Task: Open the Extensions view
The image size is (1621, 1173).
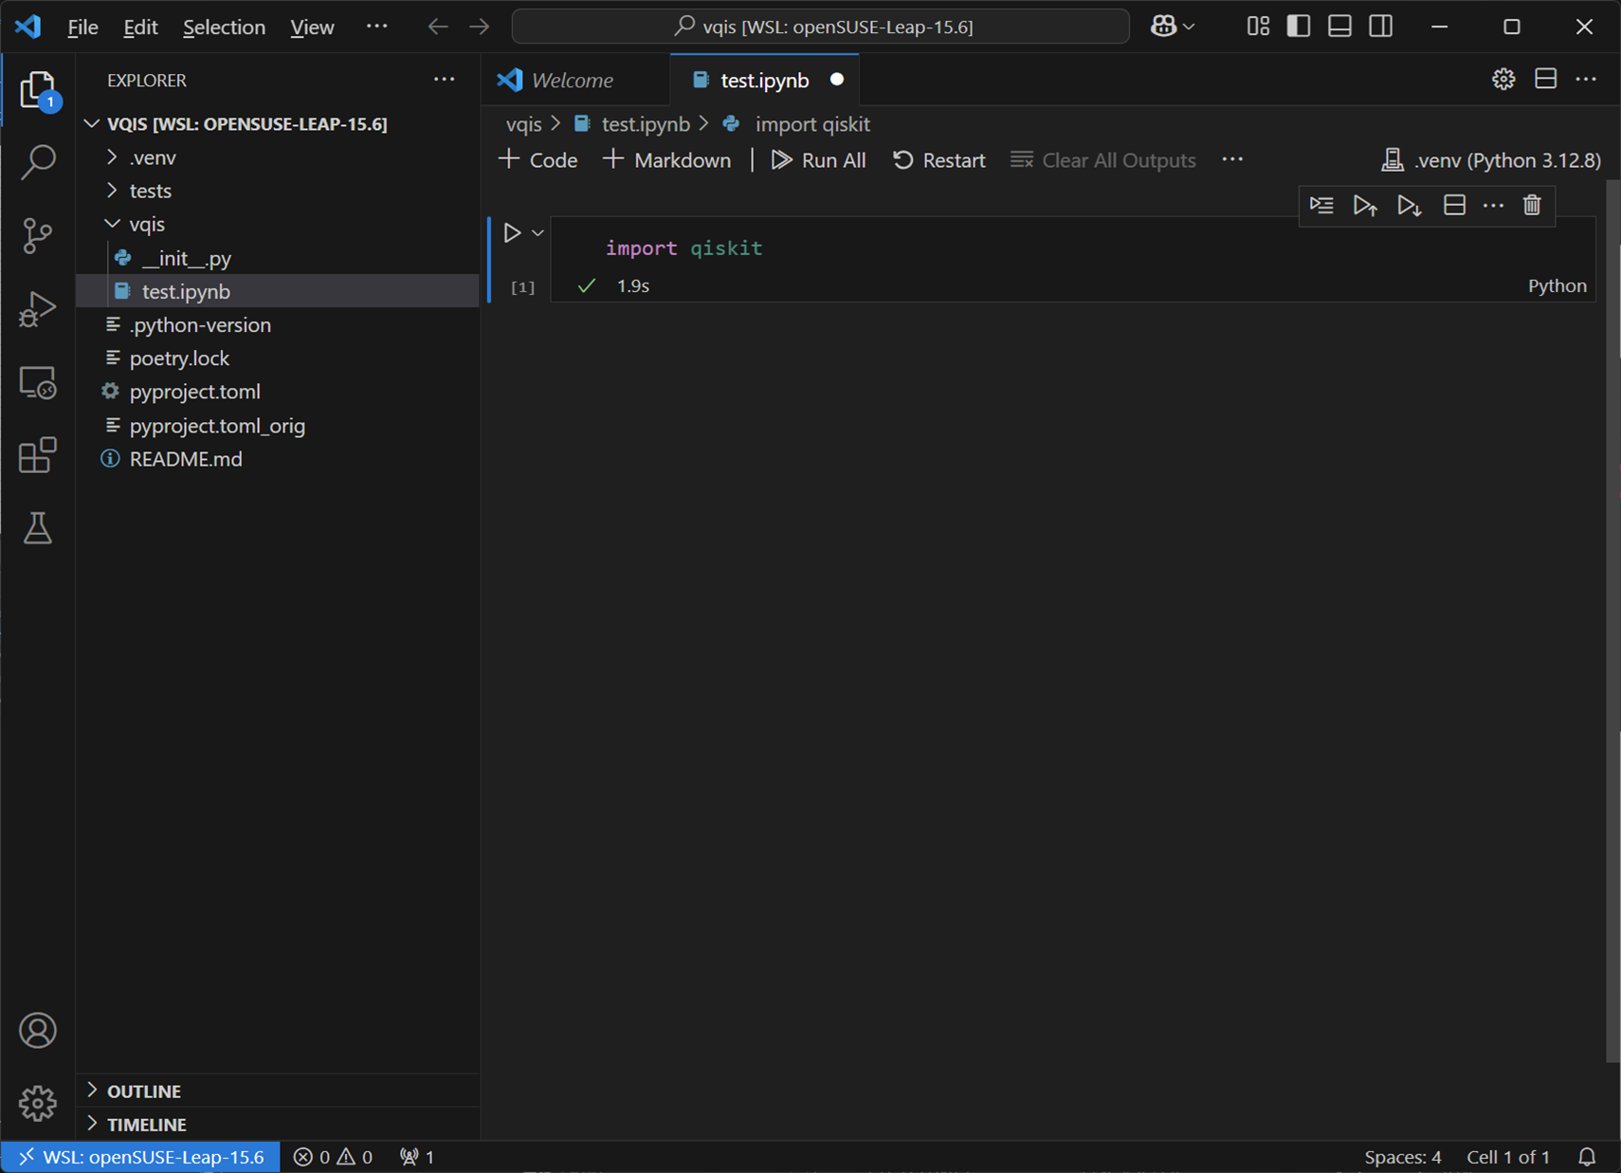Action: 38,455
